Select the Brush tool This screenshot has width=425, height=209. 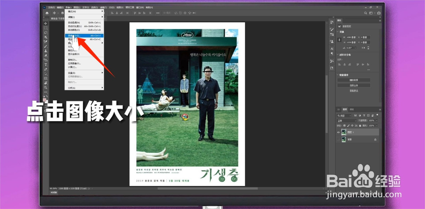click(46, 46)
